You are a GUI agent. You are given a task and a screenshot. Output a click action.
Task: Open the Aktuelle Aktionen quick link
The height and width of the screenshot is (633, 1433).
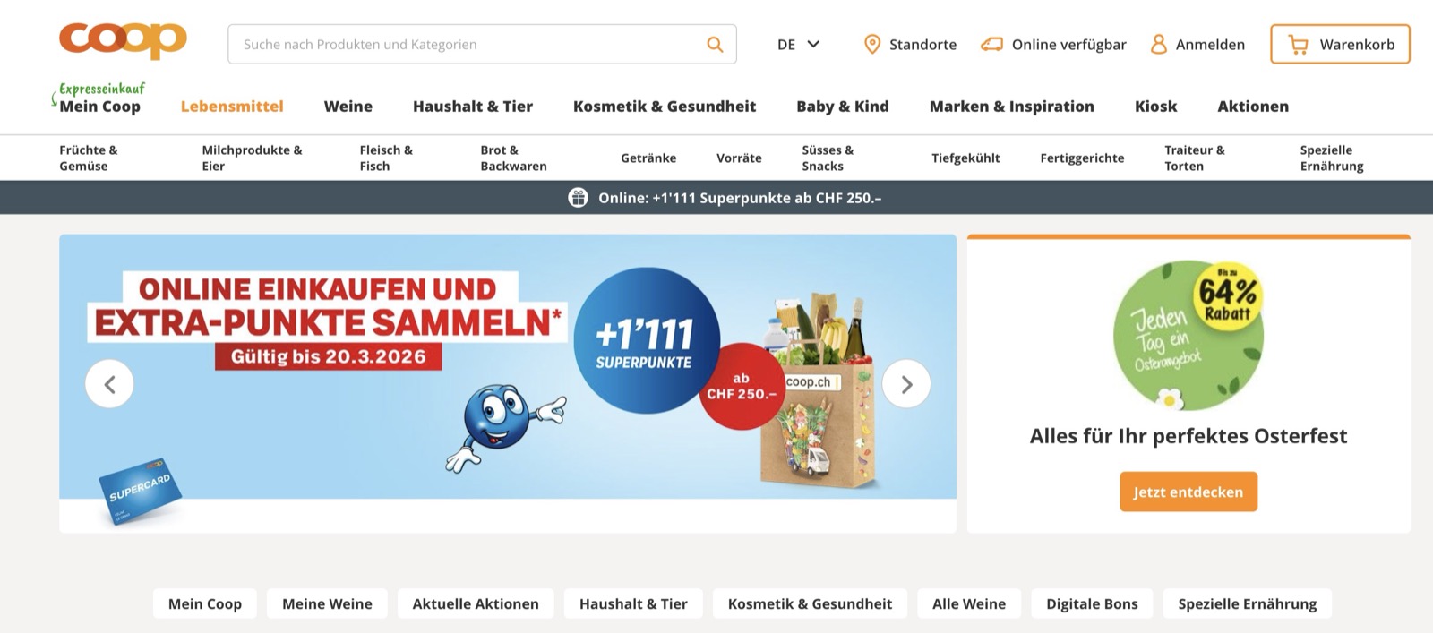click(476, 603)
